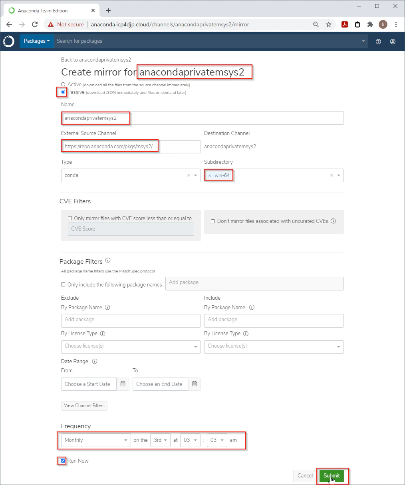Click the External Source Channel field
Image resolution: width=405 pixels, height=485 pixels.
coord(131,147)
